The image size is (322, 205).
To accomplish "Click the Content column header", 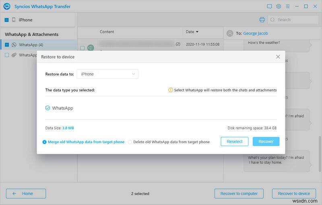I will click(107, 32).
